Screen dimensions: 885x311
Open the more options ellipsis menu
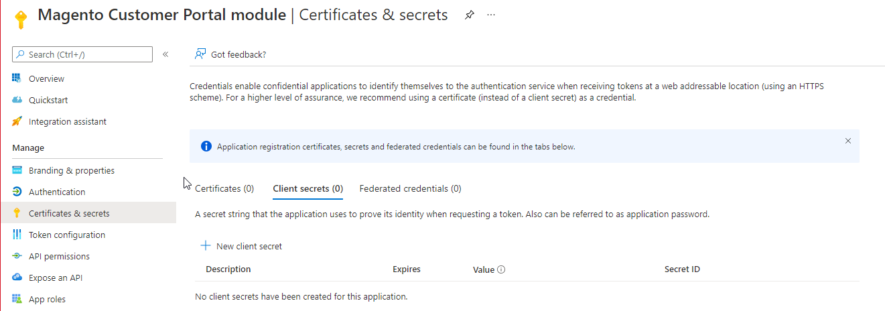click(x=491, y=15)
